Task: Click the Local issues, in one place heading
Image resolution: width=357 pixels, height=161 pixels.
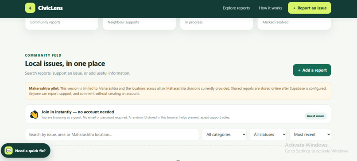Action: (x=65, y=63)
